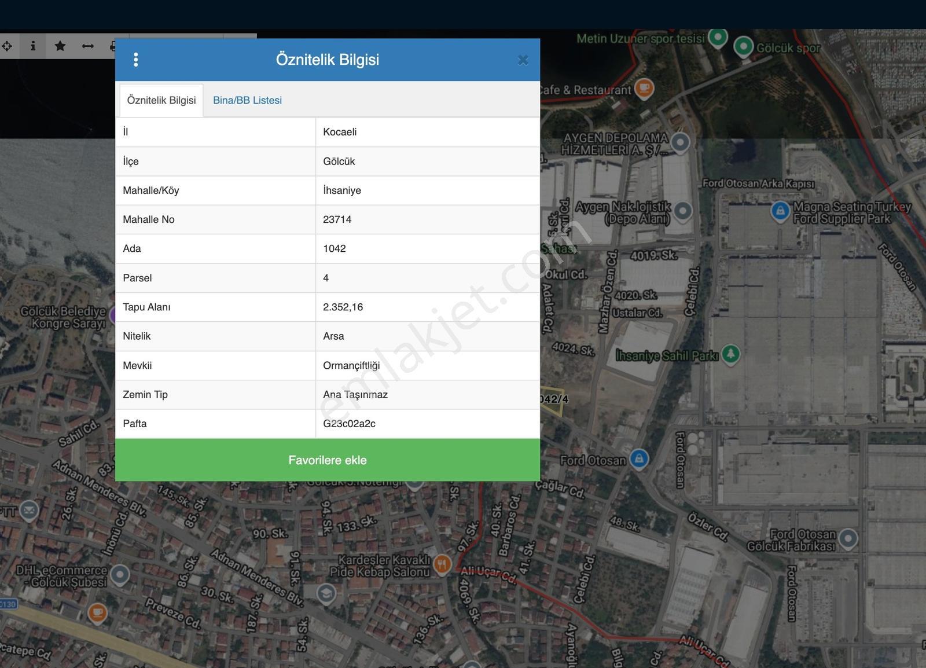Open Kardeşler Kavaklı Pide restaurant marker
The height and width of the screenshot is (668, 926).
tap(442, 563)
